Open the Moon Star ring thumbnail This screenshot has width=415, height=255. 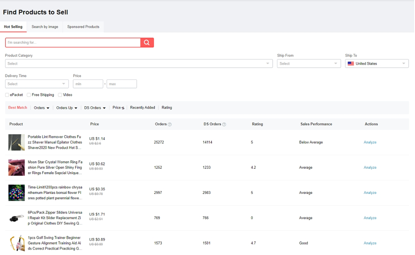coord(17,167)
